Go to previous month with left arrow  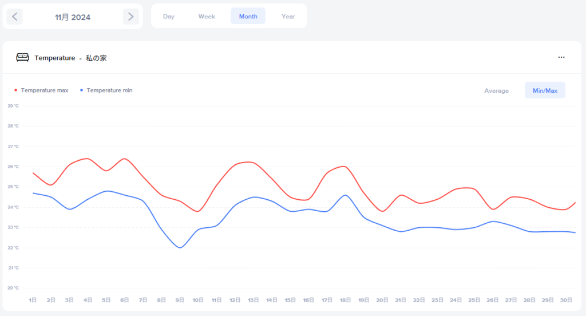15,17
